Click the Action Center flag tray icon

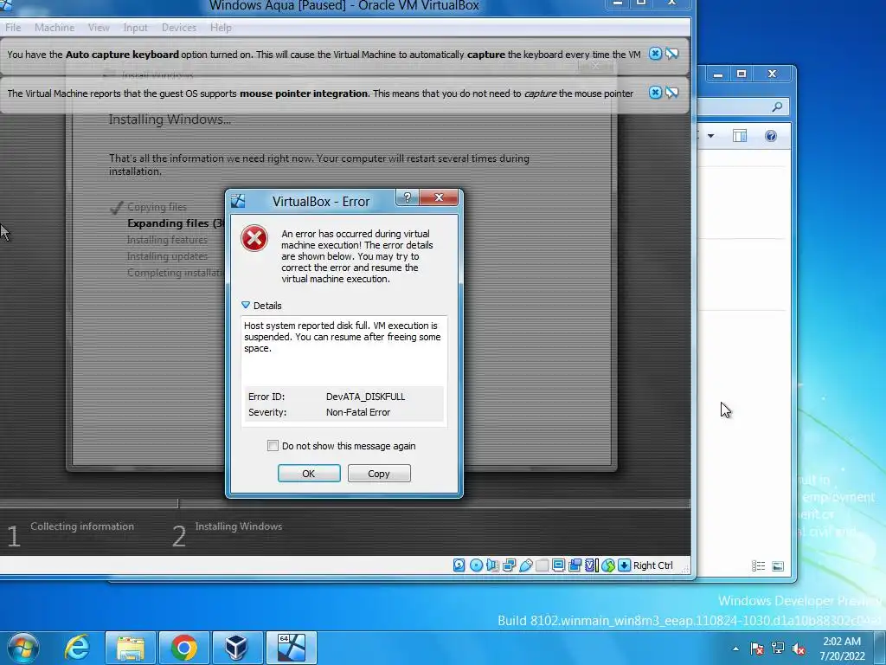pyautogui.click(x=756, y=649)
